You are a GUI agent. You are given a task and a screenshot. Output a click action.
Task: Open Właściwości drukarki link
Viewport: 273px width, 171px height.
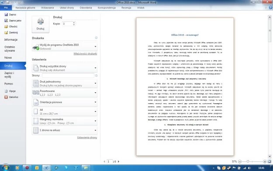point(85,54)
